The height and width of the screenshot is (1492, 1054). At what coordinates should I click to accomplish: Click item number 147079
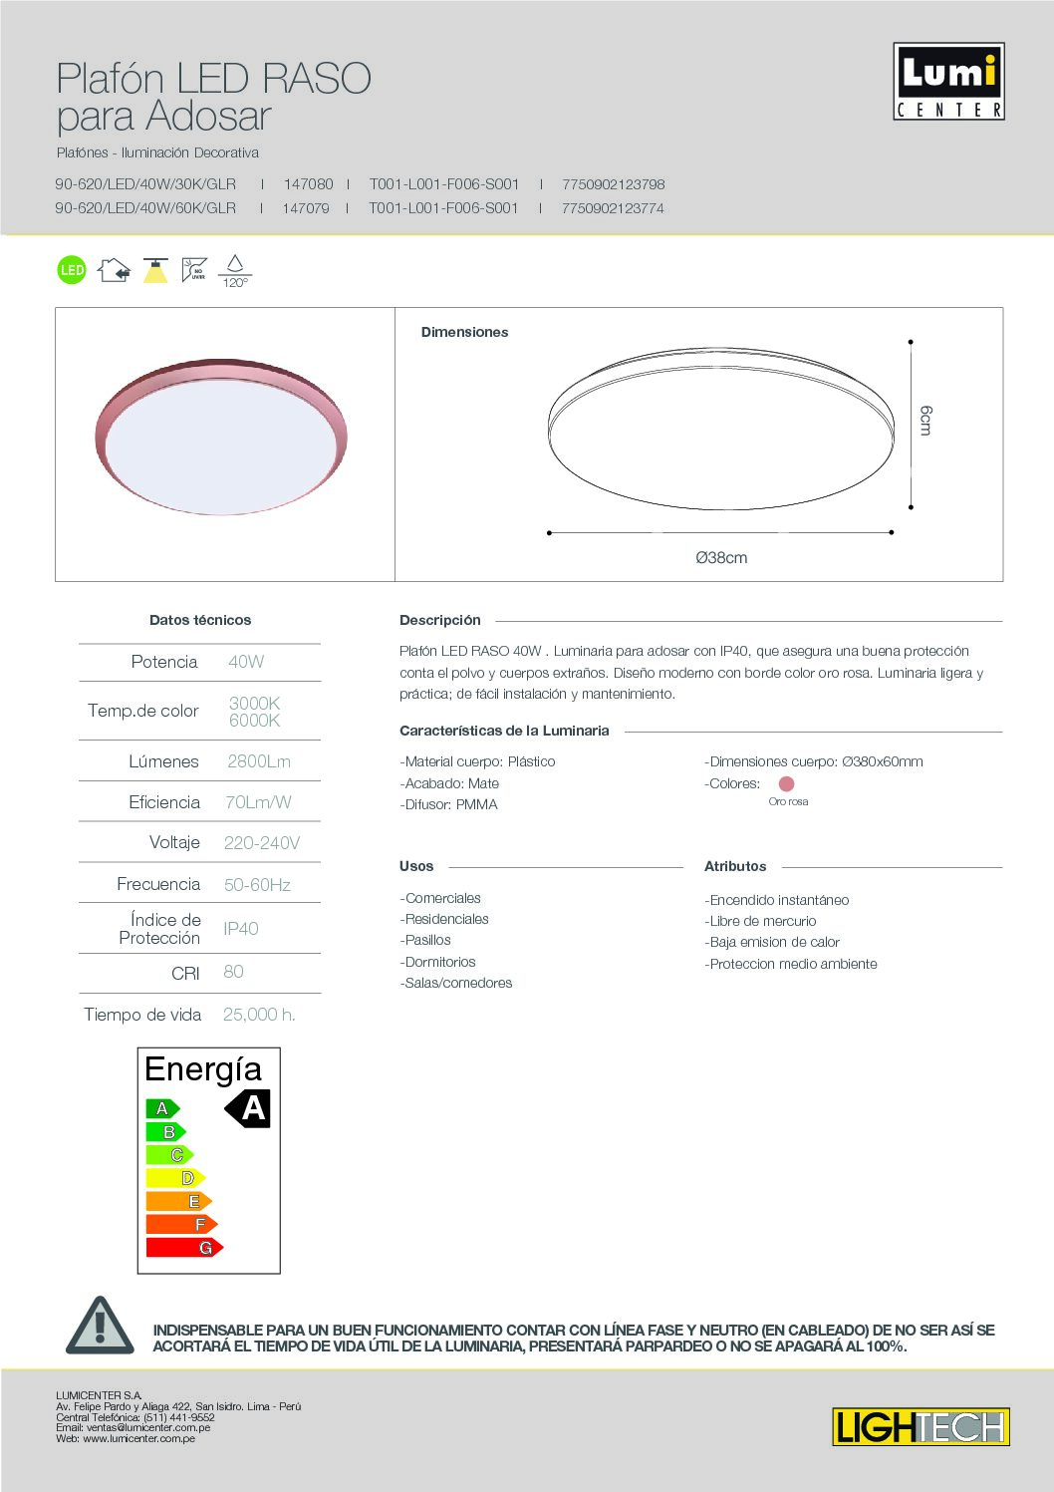click(306, 208)
